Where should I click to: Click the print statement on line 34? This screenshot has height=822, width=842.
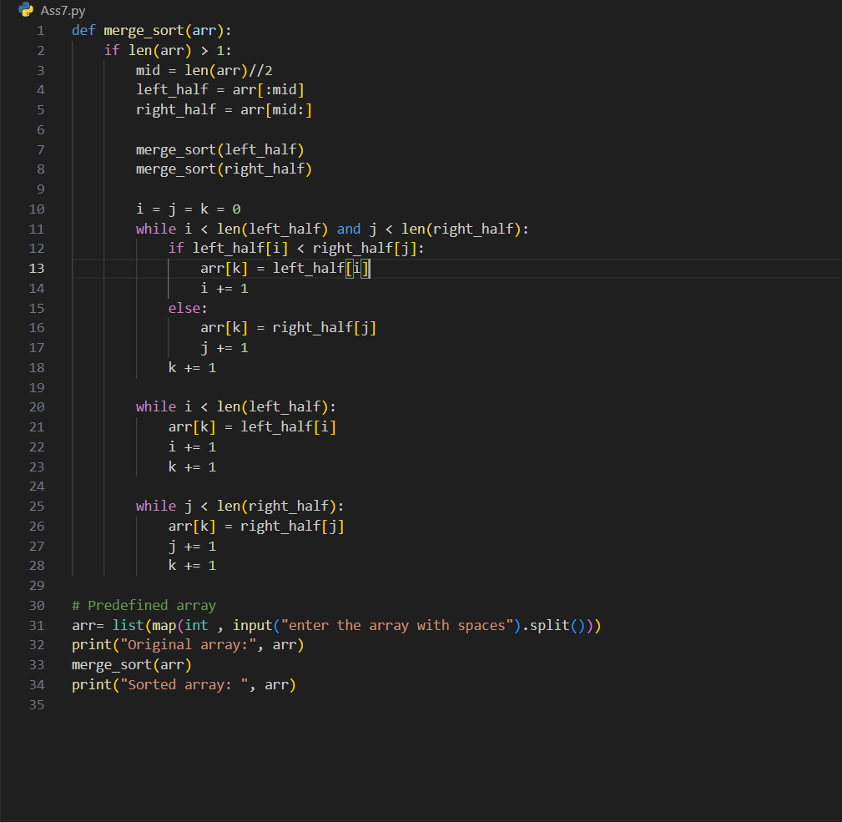click(x=92, y=684)
